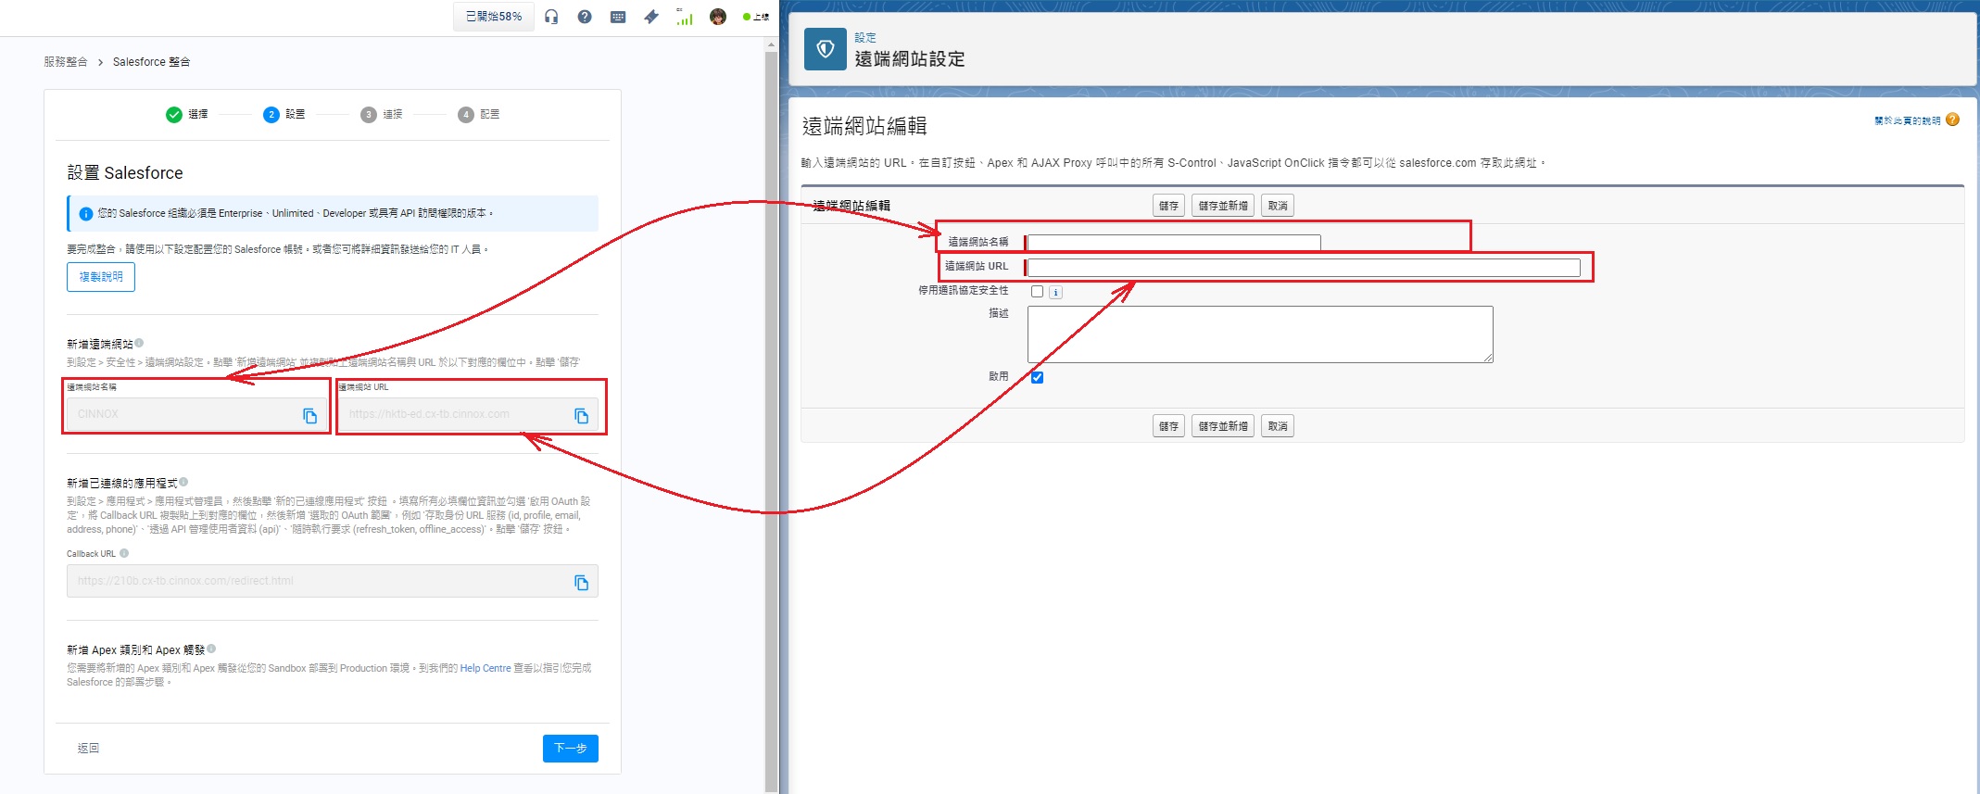Toggle the 停用通訊協定安全性 checkbox
The height and width of the screenshot is (794, 1980).
coord(1037,292)
